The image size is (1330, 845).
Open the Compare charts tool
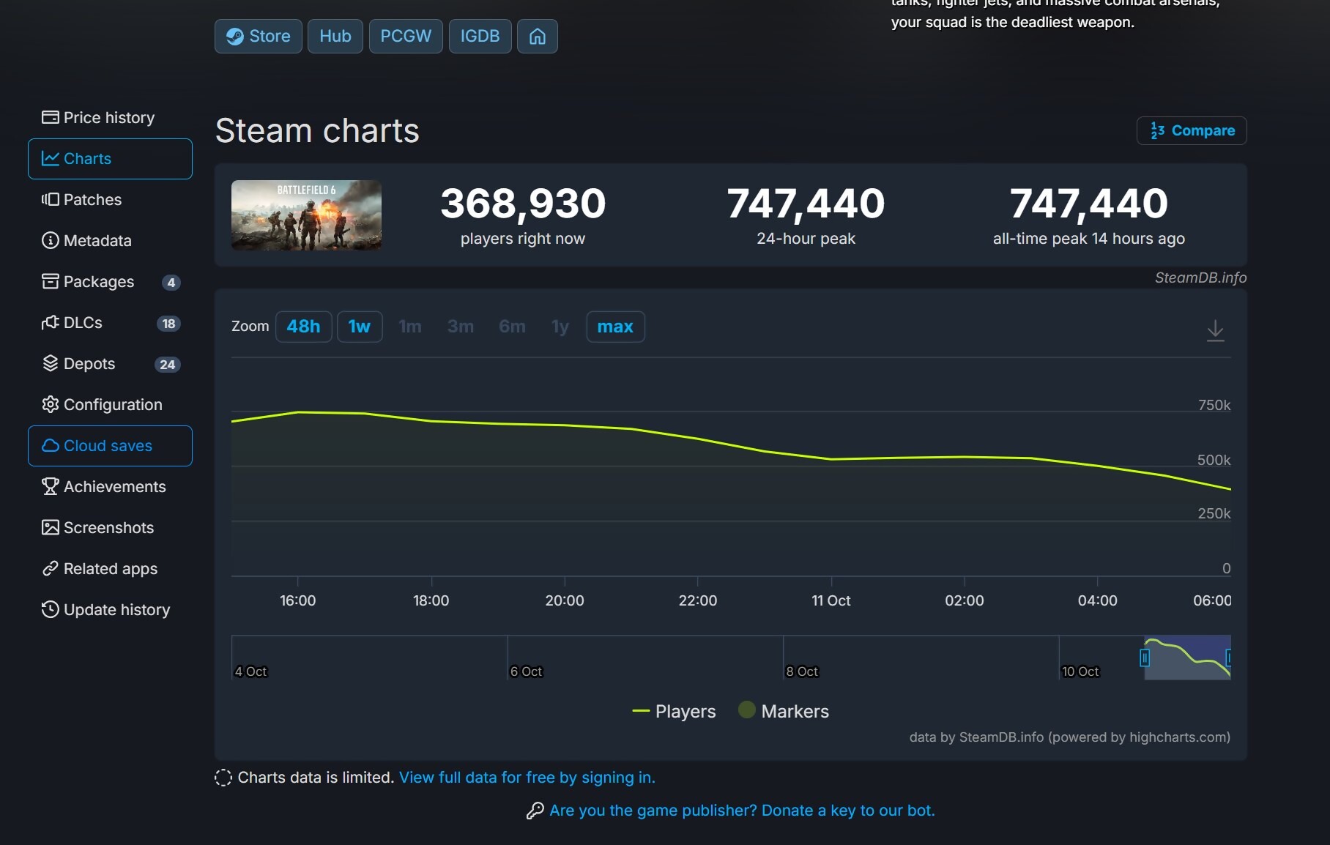point(1192,130)
